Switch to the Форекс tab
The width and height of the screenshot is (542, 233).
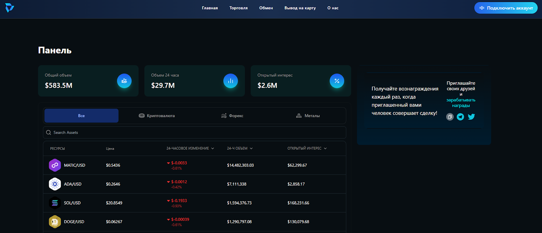[232, 116]
